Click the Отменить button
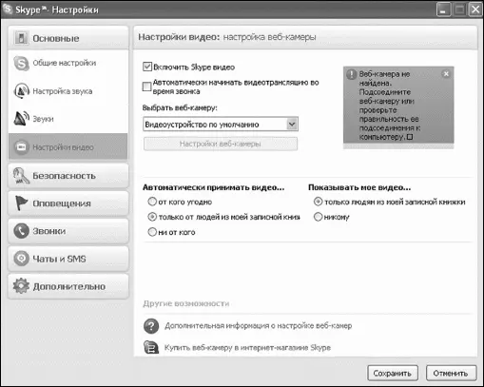This screenshot has width=484, height=387. 451,373
